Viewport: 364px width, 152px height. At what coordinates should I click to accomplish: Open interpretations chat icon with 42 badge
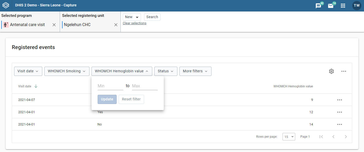(x=319, y=6)
